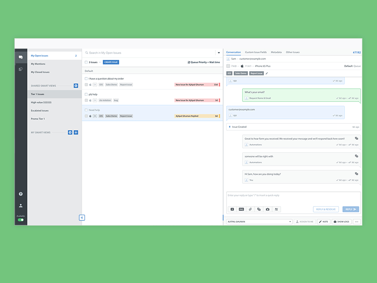Select My Open Issues view
The height and width of the screenshot is (283, 377).
(x=55, y=56)
